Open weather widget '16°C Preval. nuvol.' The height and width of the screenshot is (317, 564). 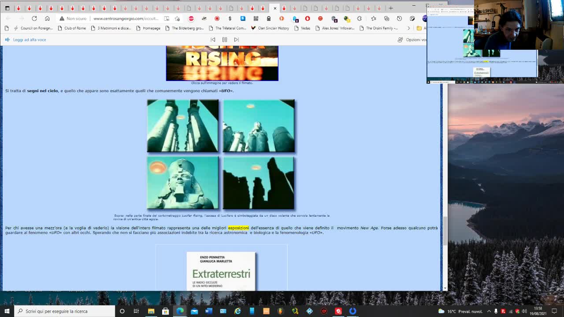tap(460, 311)
